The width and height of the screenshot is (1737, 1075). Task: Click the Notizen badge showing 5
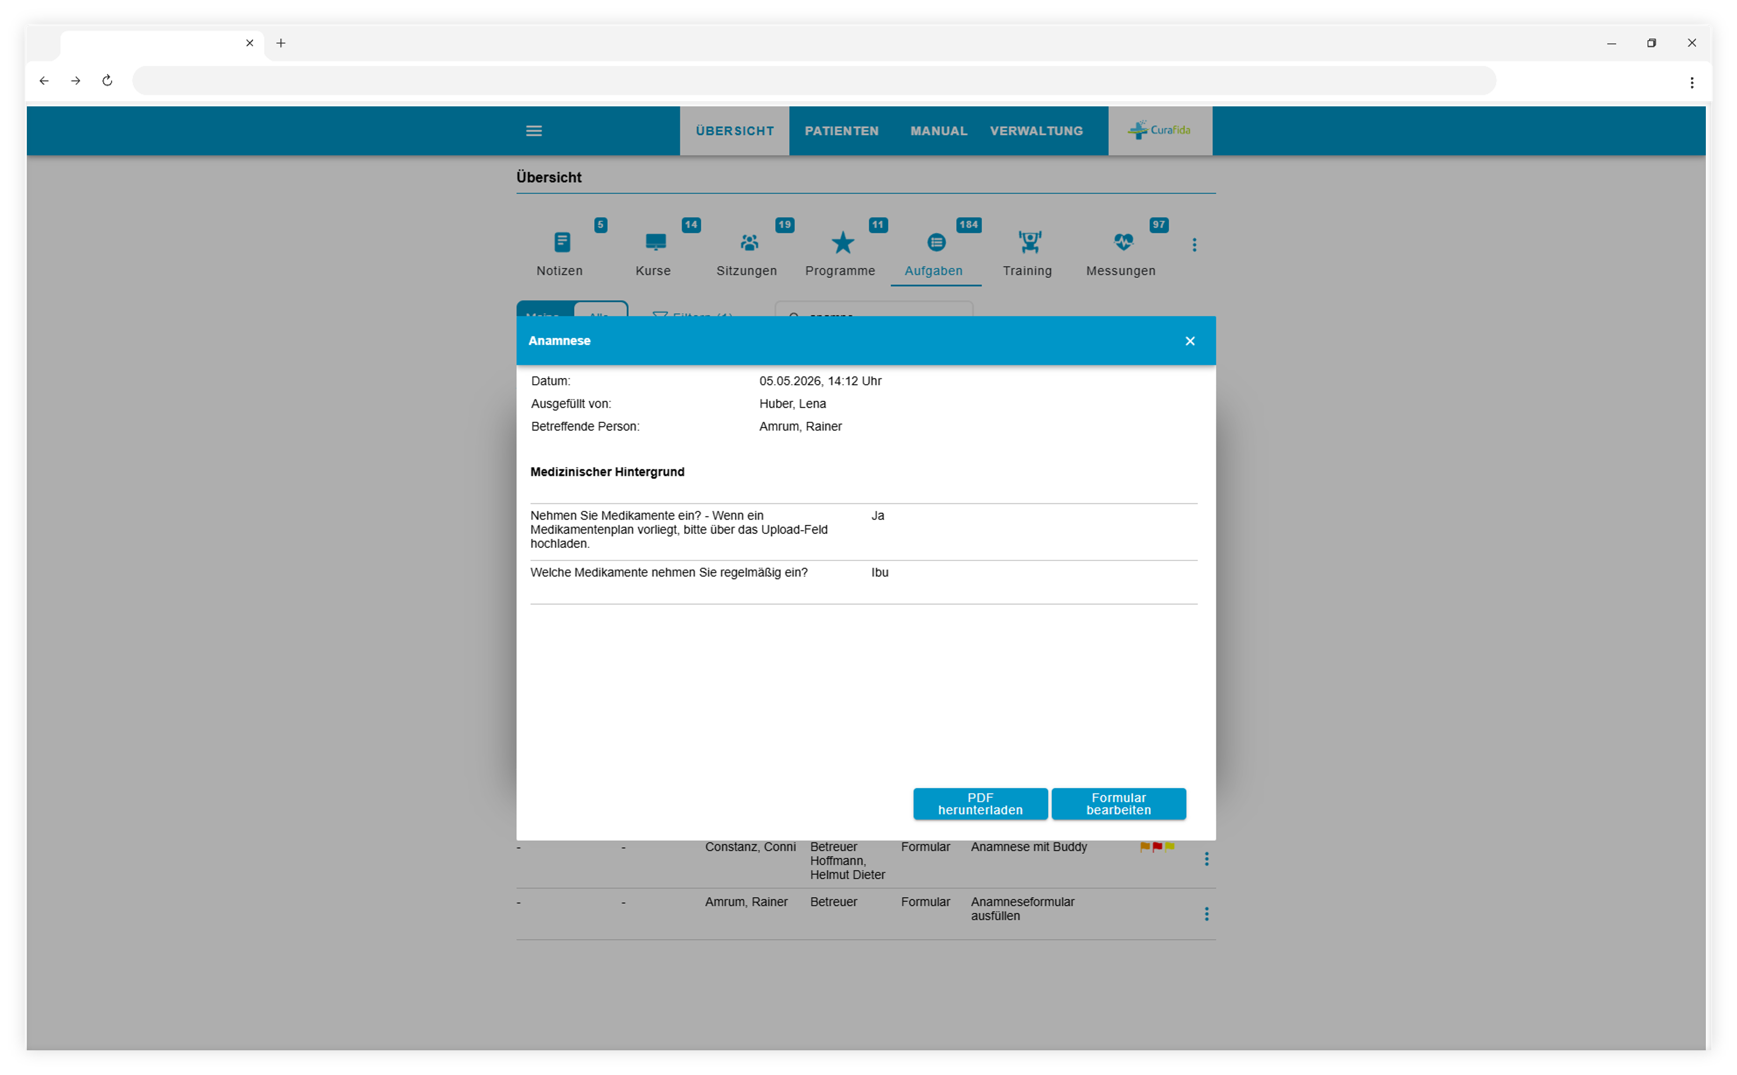click(x=600, y=225)
